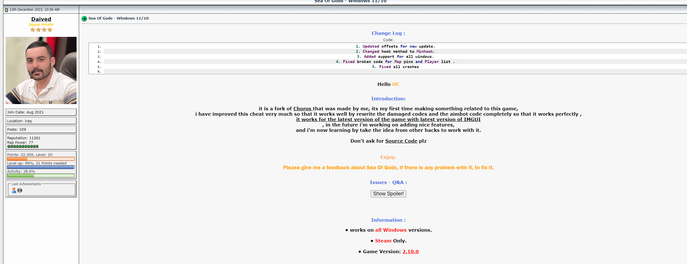Click 'Rep Power: 77'
The width and height of the screenshot is (687, 264).
click(x=20, y=142)
